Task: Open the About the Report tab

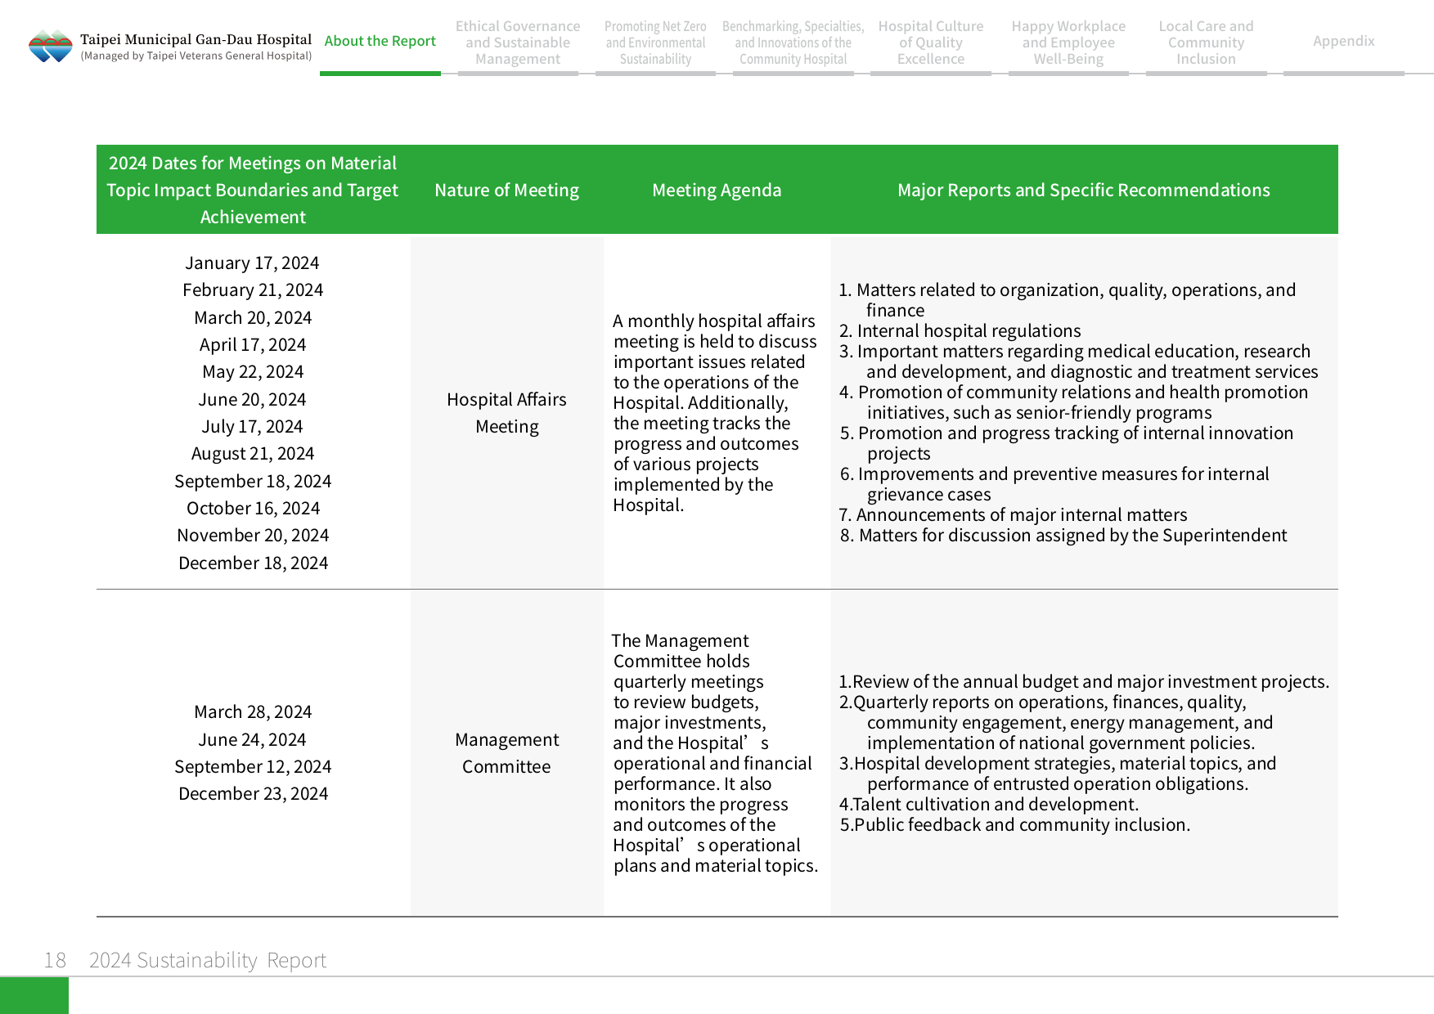Action: (x=380, y=41)
